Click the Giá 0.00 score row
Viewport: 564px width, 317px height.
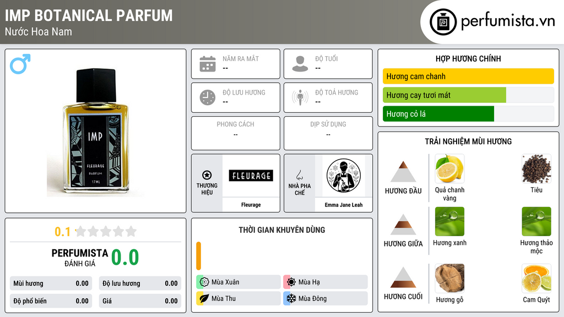[140, 301]
